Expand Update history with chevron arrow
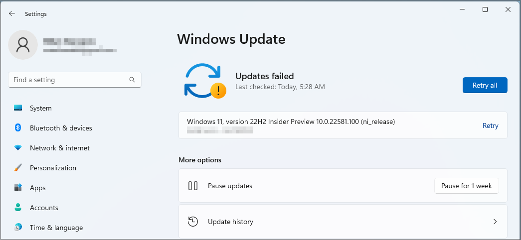 click(x=495, y=222)
